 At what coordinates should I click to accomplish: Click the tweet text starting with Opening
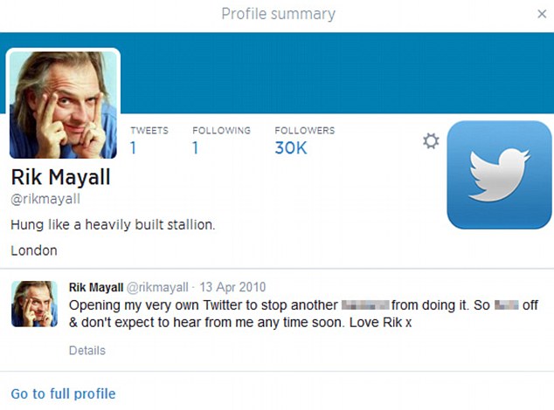tap(201, 306)
